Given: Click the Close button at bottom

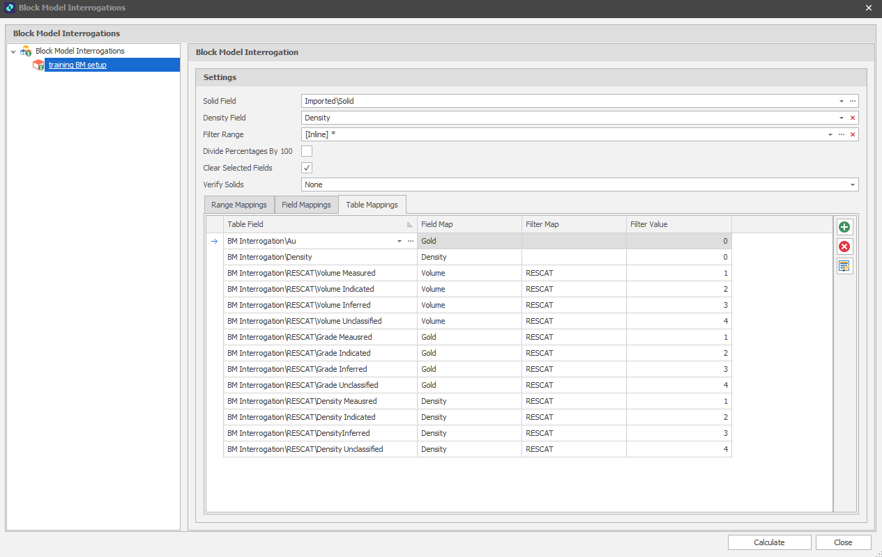Looking at the screenshot, I should 843,542.
